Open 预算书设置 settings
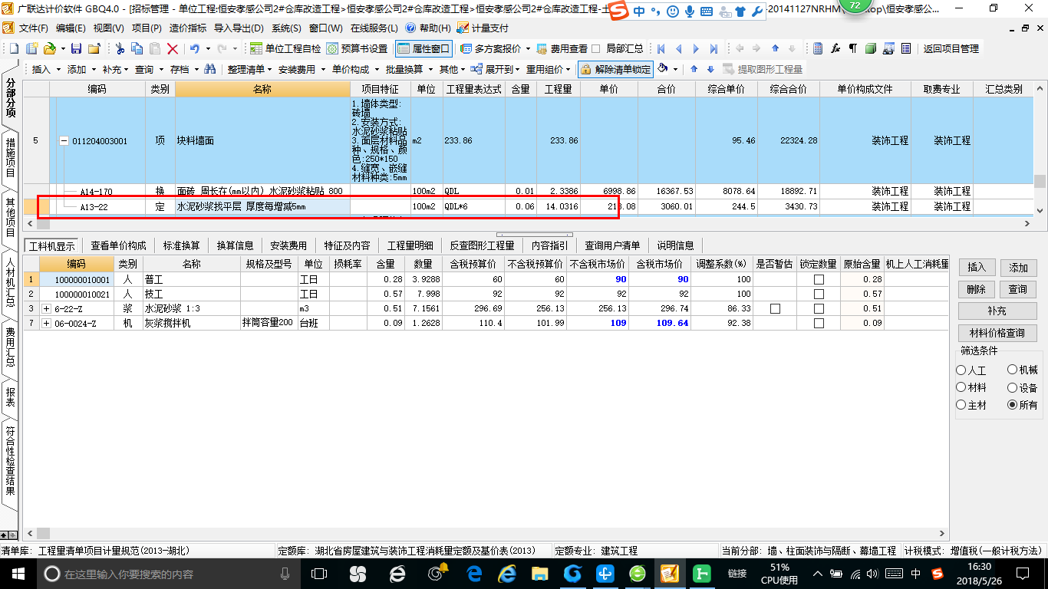Screen dimensions: 1048x589 358,48
